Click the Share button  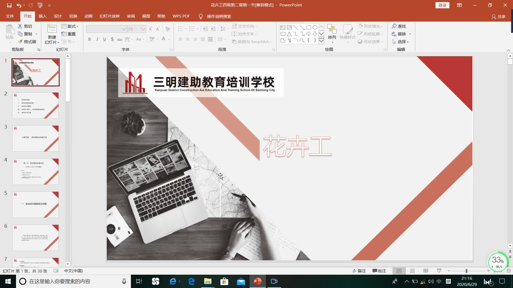point(499,17)
